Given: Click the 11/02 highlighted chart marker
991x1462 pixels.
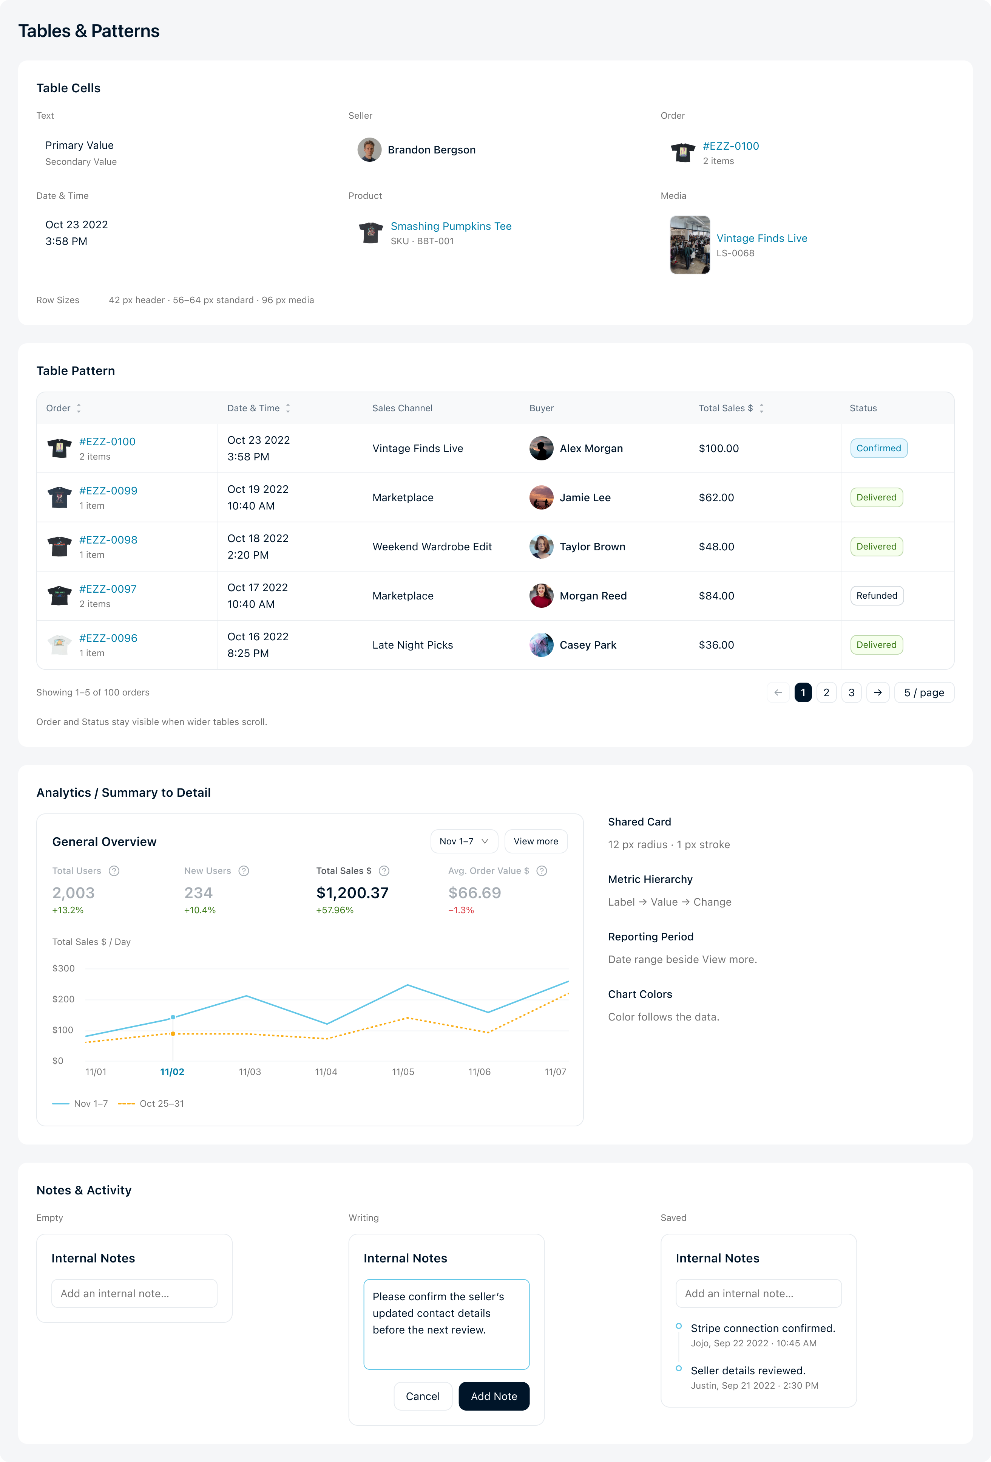Looking at the screenshot, I should click(x=173, y=1017).
